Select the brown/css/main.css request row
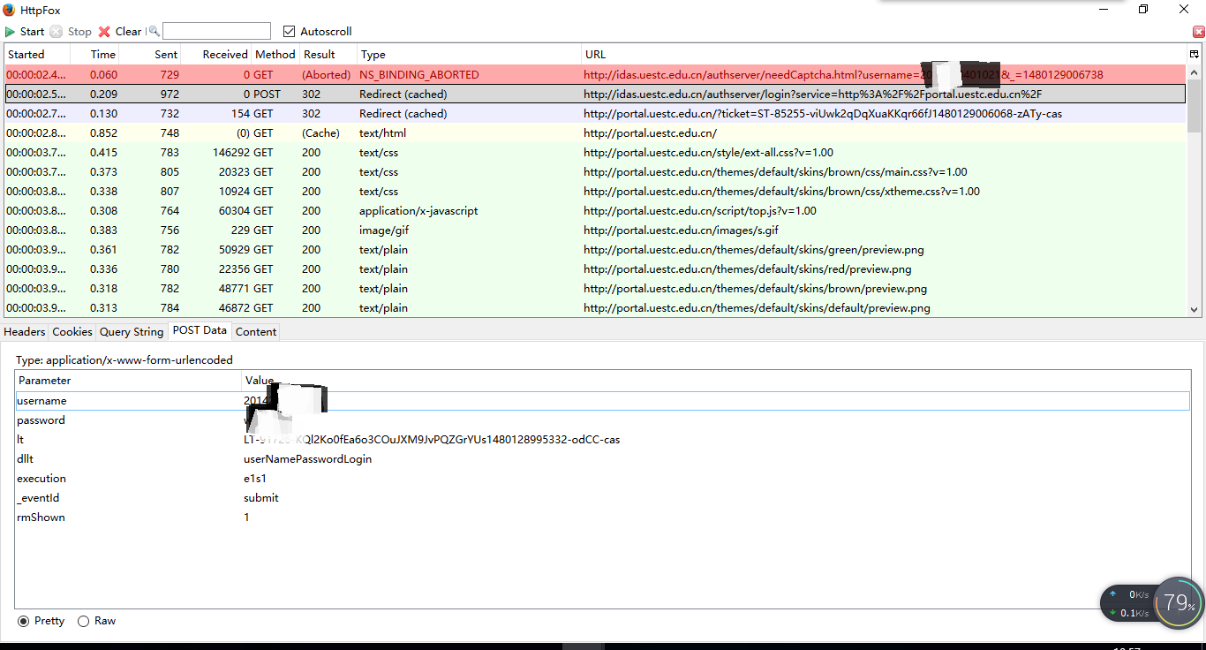Screen dimensions: 1206x650 click(596, 171)
